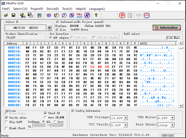Click address row 000300:

coord(14,105)
